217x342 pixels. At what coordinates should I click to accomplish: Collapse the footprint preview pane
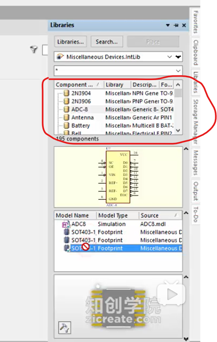click(186, 277)
